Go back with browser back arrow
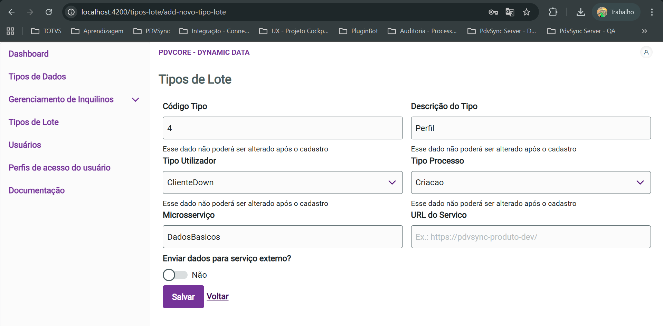663x326 pixels. (x=11, y=12)
